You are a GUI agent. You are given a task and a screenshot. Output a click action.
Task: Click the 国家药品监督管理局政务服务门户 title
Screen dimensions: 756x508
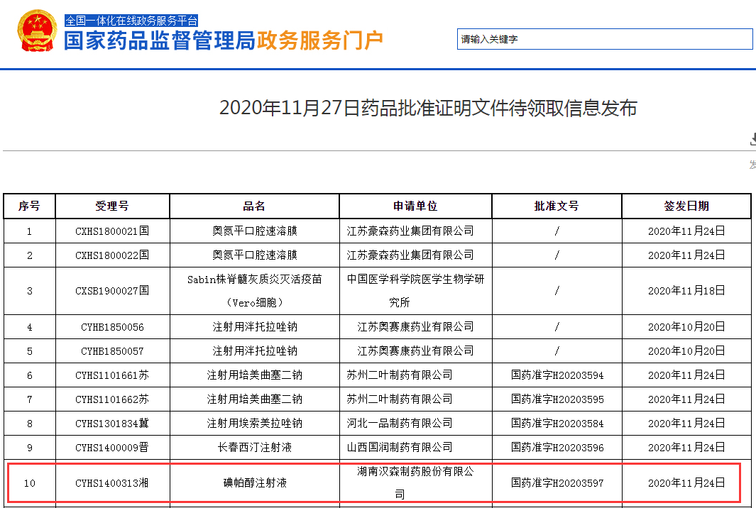(x=223, y=40)
